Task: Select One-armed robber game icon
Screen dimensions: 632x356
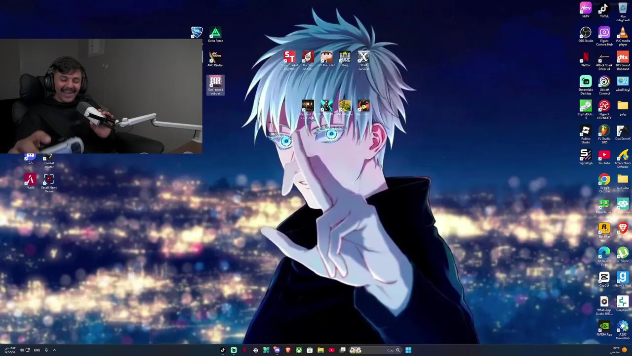Action: [x=215, y=85]
